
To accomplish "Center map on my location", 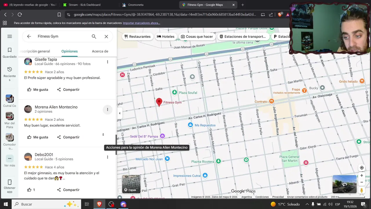I will (x=362, y=168).
